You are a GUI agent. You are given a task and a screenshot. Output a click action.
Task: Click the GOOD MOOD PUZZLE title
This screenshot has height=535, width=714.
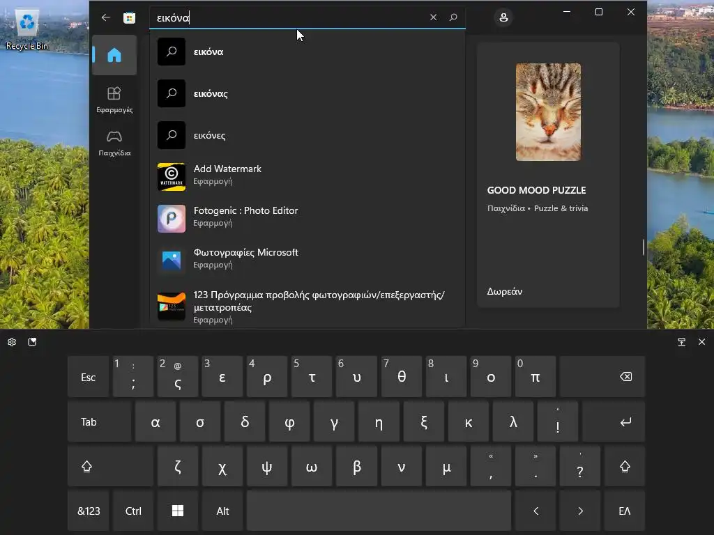pos(536,190)
